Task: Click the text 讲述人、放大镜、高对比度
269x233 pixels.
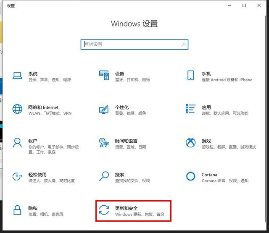Action: tap(52, 181)
